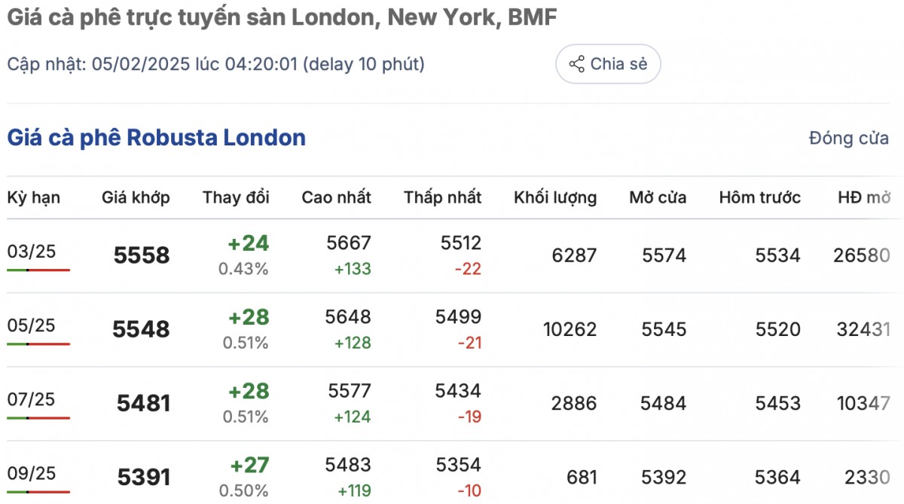Image resolution: width=904 pixels, height=504 pixels.
Task: Sort by Kỳ hạn column header
Action: tap(34, 197)
